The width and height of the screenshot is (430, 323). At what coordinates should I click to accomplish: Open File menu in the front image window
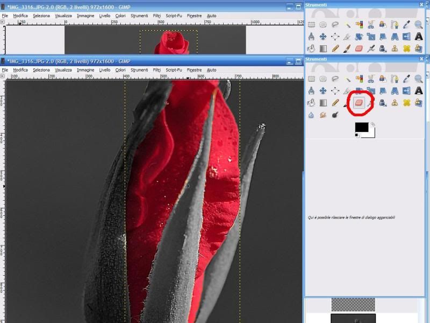click(5, 70)
